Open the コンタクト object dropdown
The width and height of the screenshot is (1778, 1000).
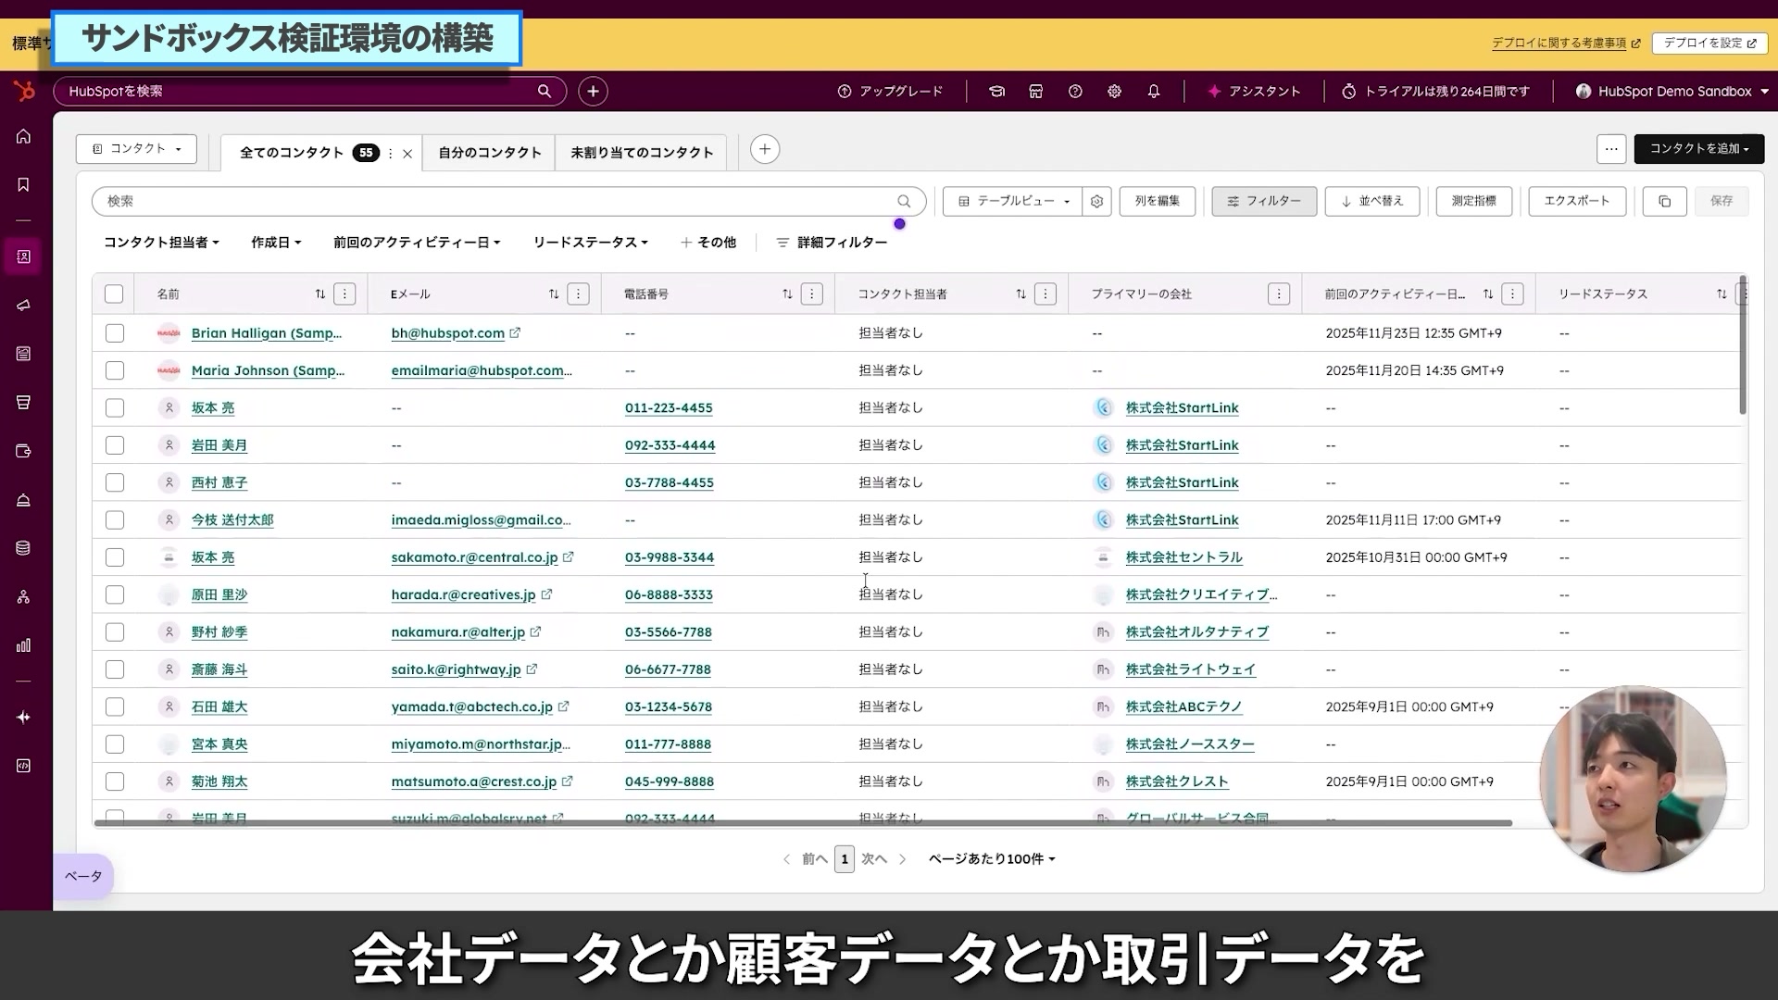[x=136, y=148]
